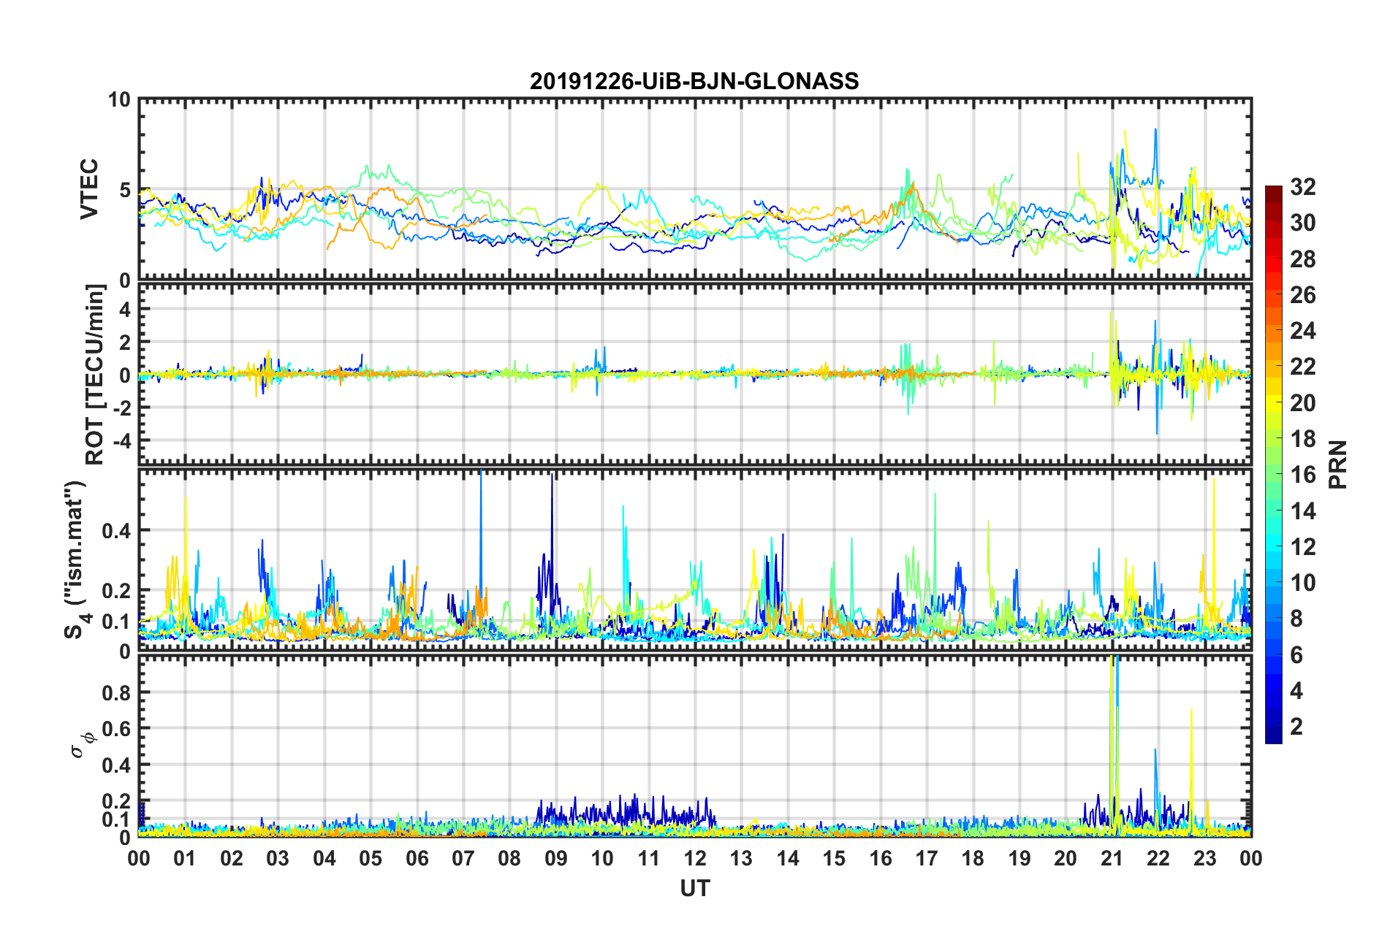Click the sigma phi axis tick value 0.6
This screenshot has width=1390, height=929.
115,729
